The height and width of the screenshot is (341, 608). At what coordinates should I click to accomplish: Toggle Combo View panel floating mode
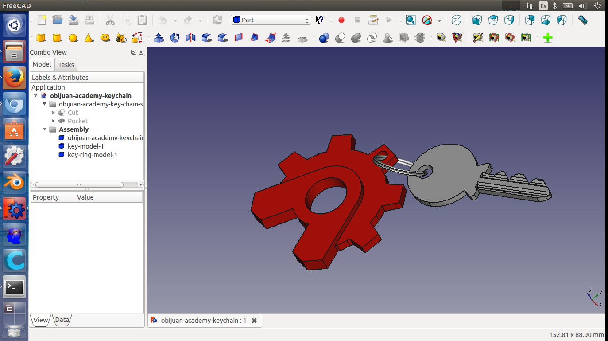point(133,52)
